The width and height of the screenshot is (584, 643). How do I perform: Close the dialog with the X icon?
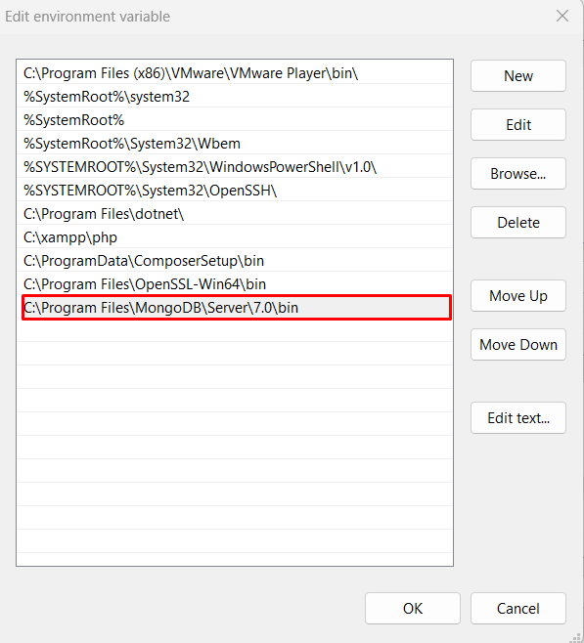562,16
